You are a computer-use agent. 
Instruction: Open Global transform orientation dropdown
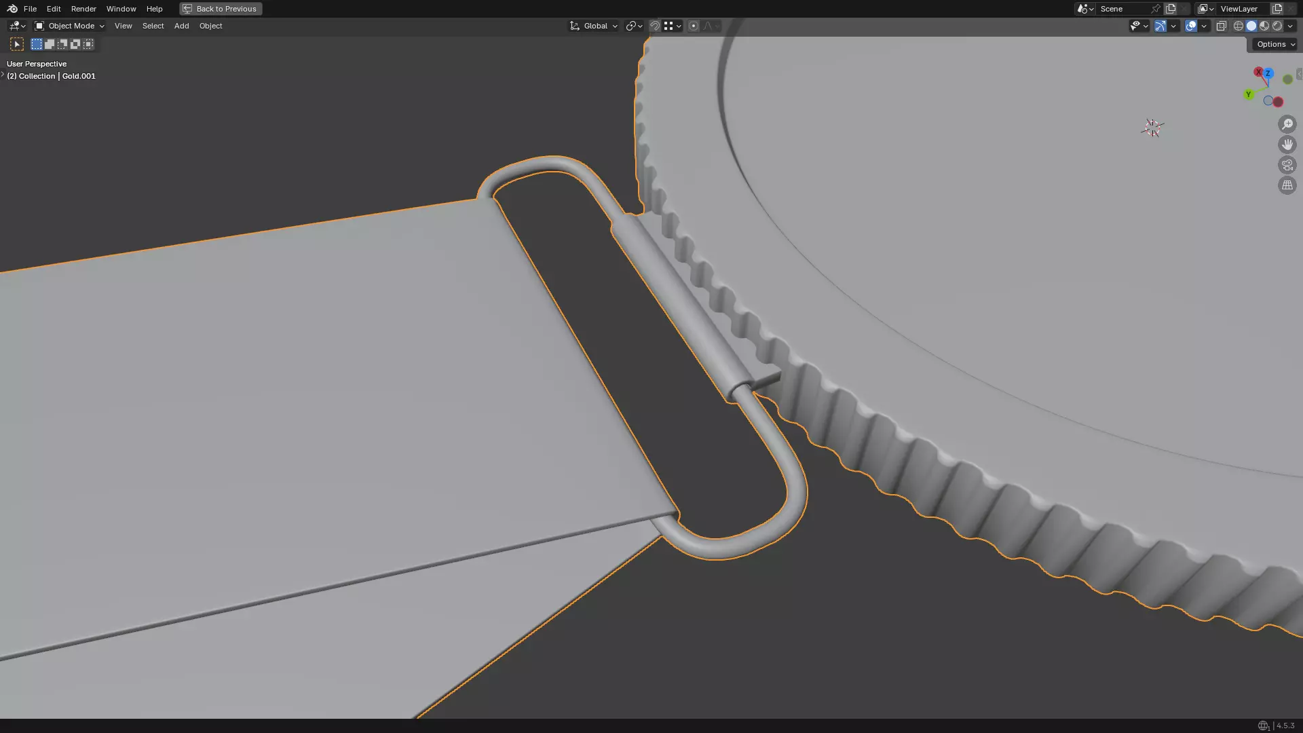coord(594,26)
